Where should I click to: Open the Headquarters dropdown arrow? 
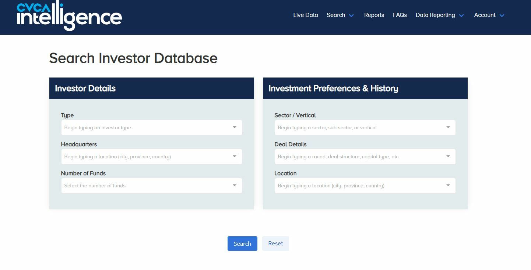pos(235,156)
